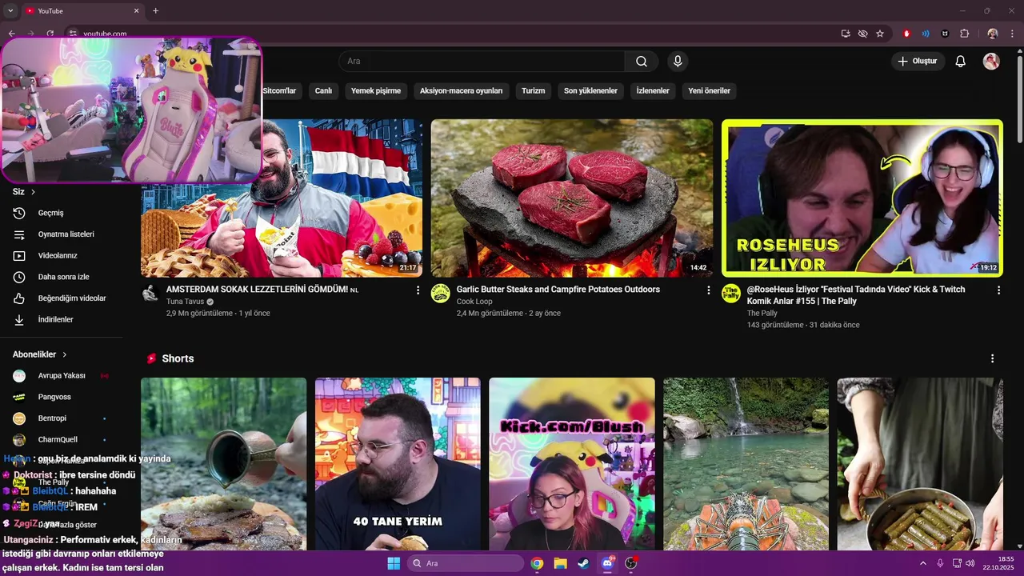Select the Turizm filter chip
This screenshot has height=576, width=1024.
[x=533, y=91]
